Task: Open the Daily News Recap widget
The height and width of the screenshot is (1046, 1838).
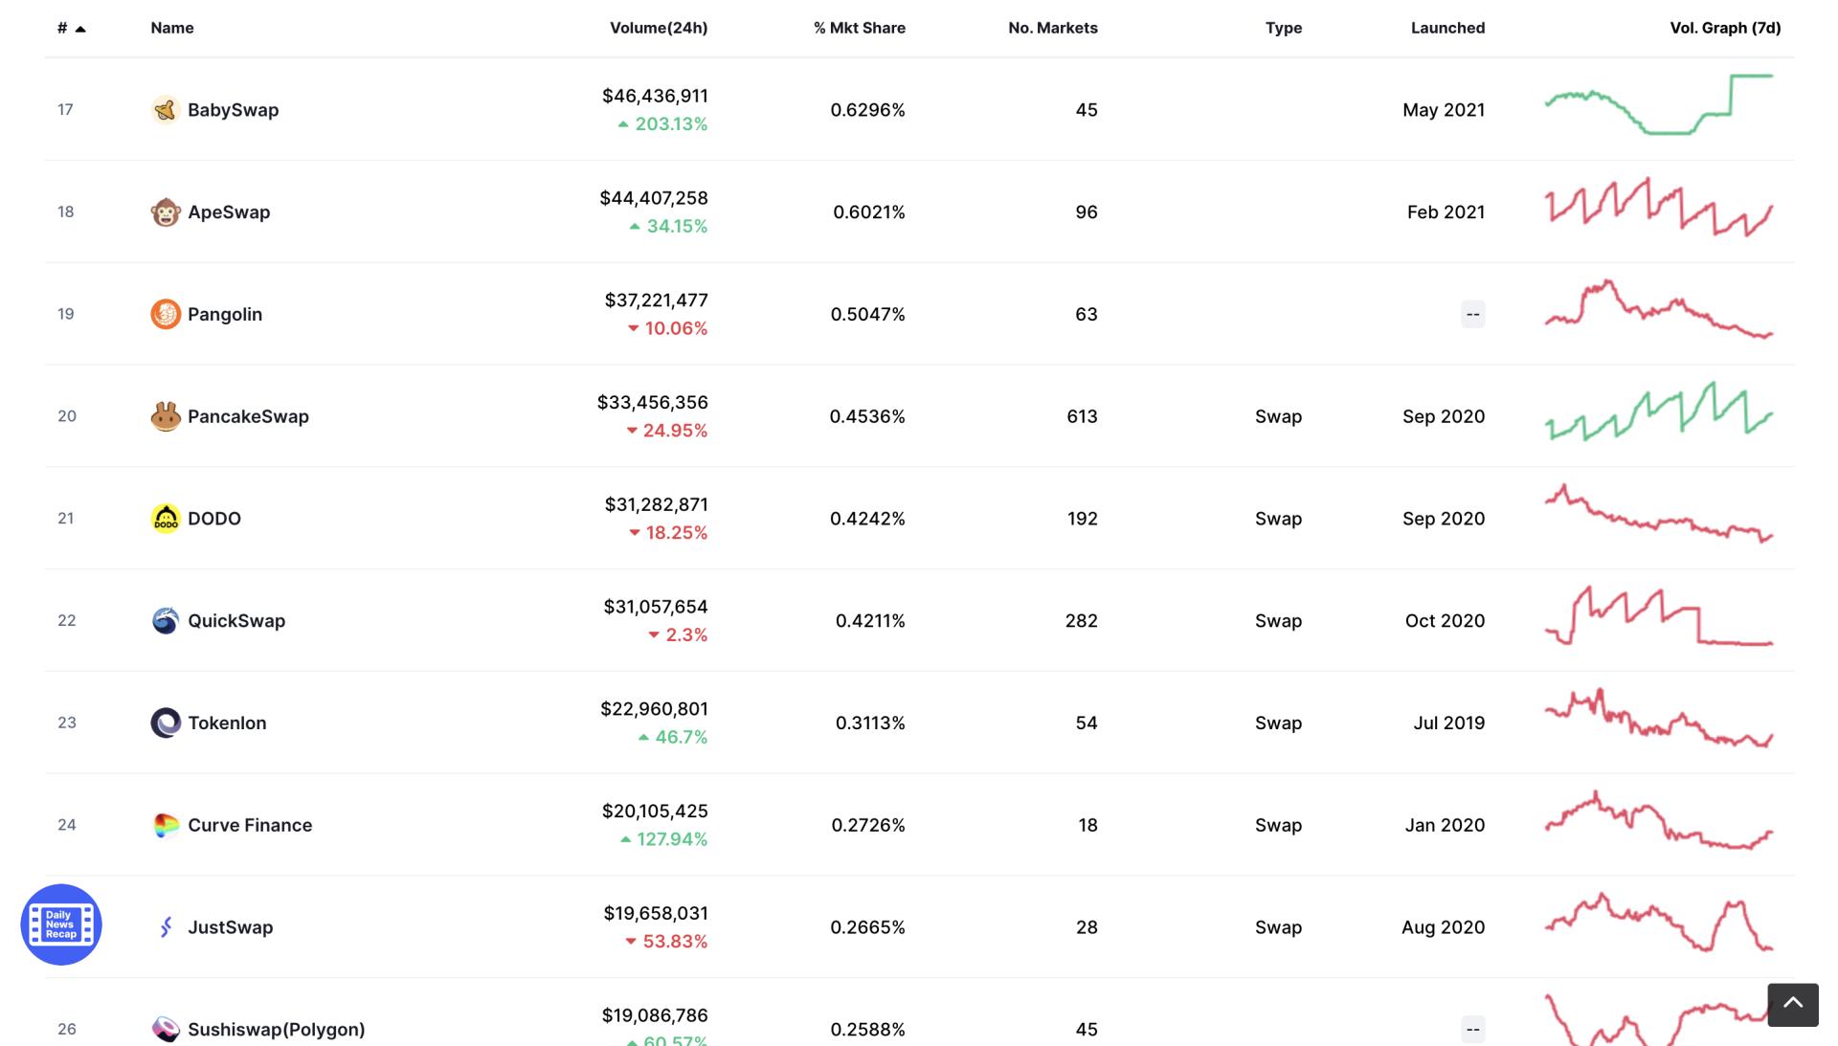Action: point(61,924)
